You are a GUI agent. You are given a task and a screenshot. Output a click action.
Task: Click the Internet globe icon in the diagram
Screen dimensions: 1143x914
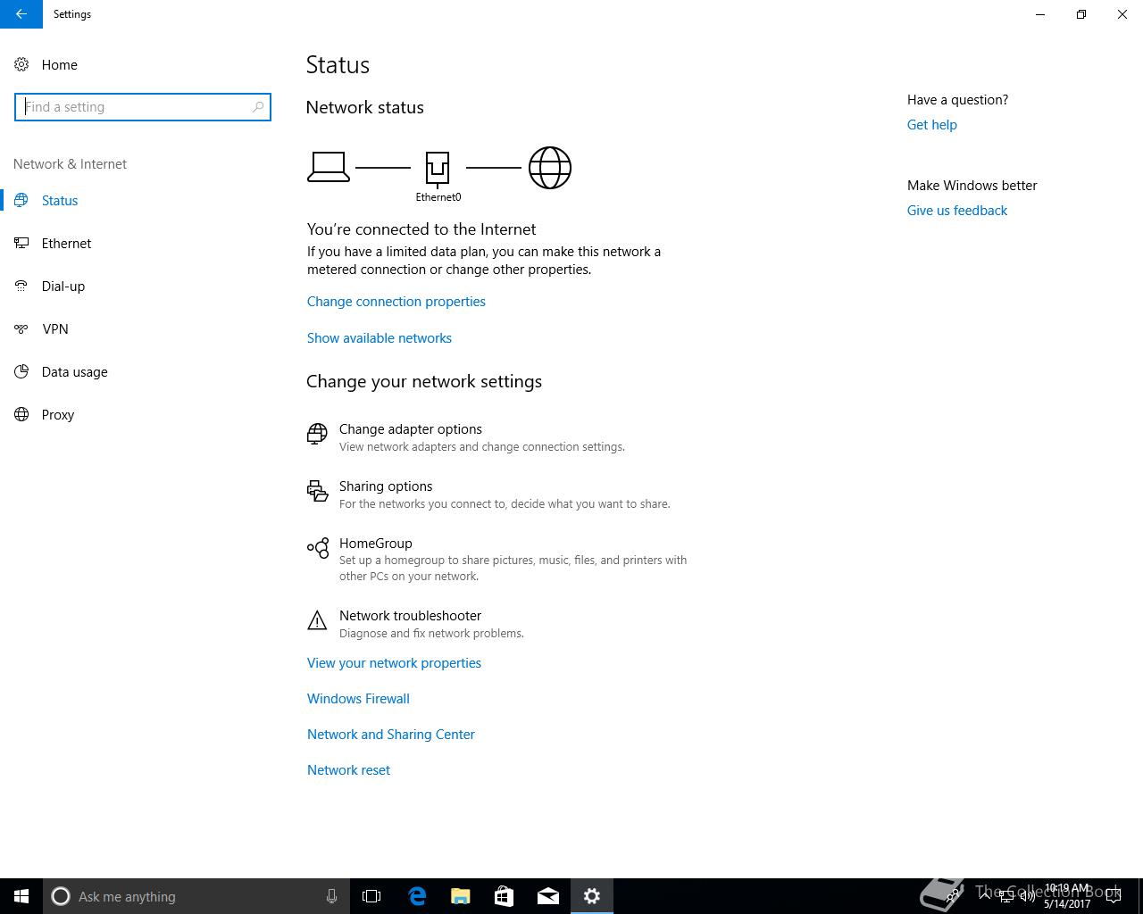click(550, 168)
